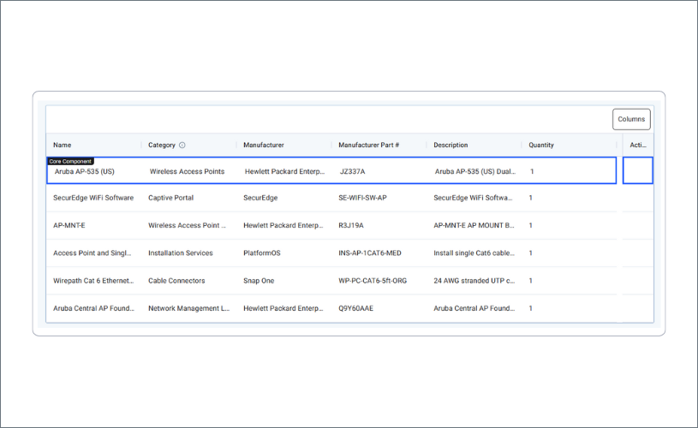The height and width of the screenshot is (428, 698).
Task: Click the Manufacturer Part # header
Action: click(368, 145)
